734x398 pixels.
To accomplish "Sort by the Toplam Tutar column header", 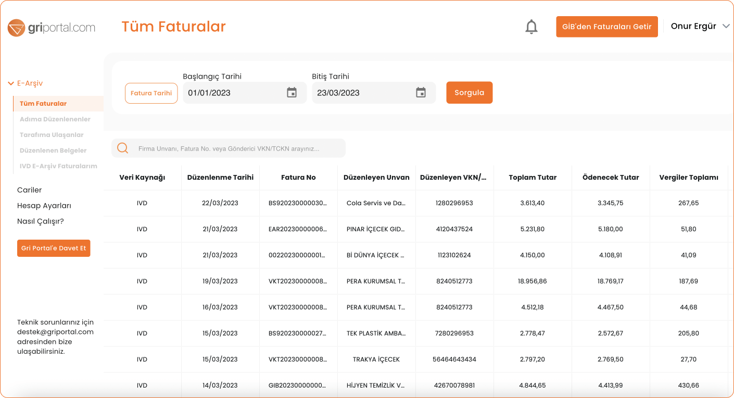I will click(x=532, y=178).
